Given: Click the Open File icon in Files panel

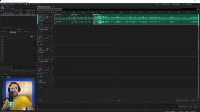Looking at the screenshot, I should pos(1,9).
